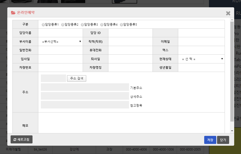241x154 pixels.
Task: Click the blue 저장 save button
Action: (x=210, y=140)
